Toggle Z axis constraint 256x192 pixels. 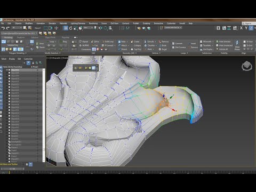click(x=251, y=28)
